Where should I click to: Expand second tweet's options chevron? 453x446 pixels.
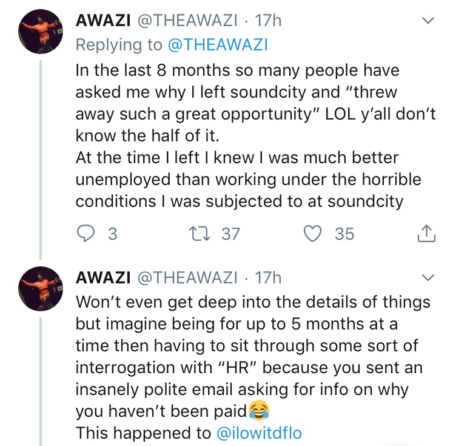pyautogui.click(x=428, y=278)
